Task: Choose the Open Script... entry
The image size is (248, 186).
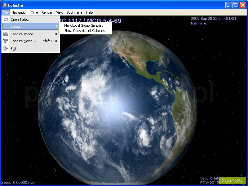Action: tap(31, 20)
